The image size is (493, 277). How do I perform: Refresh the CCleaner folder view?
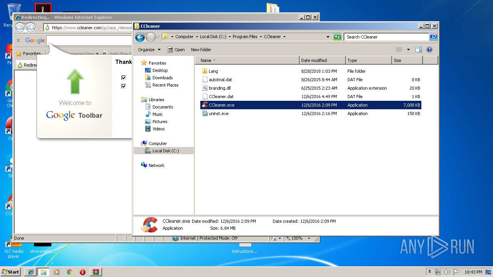point(337,37)
